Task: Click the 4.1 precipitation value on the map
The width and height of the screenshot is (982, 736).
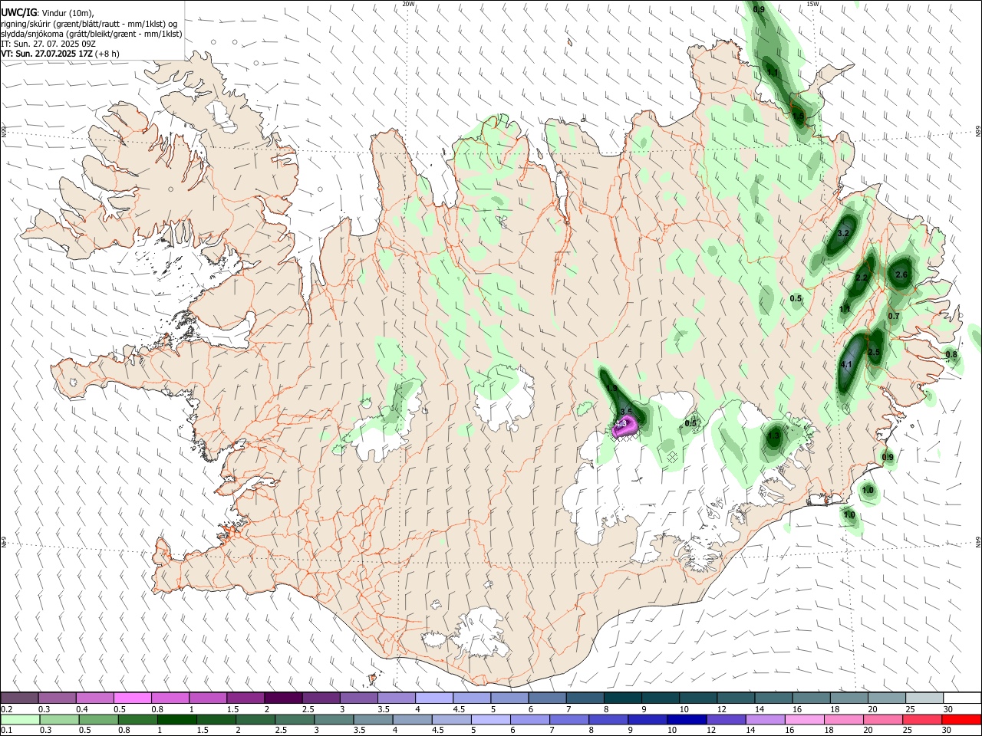Action: [846, 365]
